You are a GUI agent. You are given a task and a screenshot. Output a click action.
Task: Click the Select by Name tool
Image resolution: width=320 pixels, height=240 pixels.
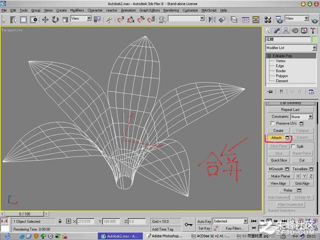click(x=13, y=20)
